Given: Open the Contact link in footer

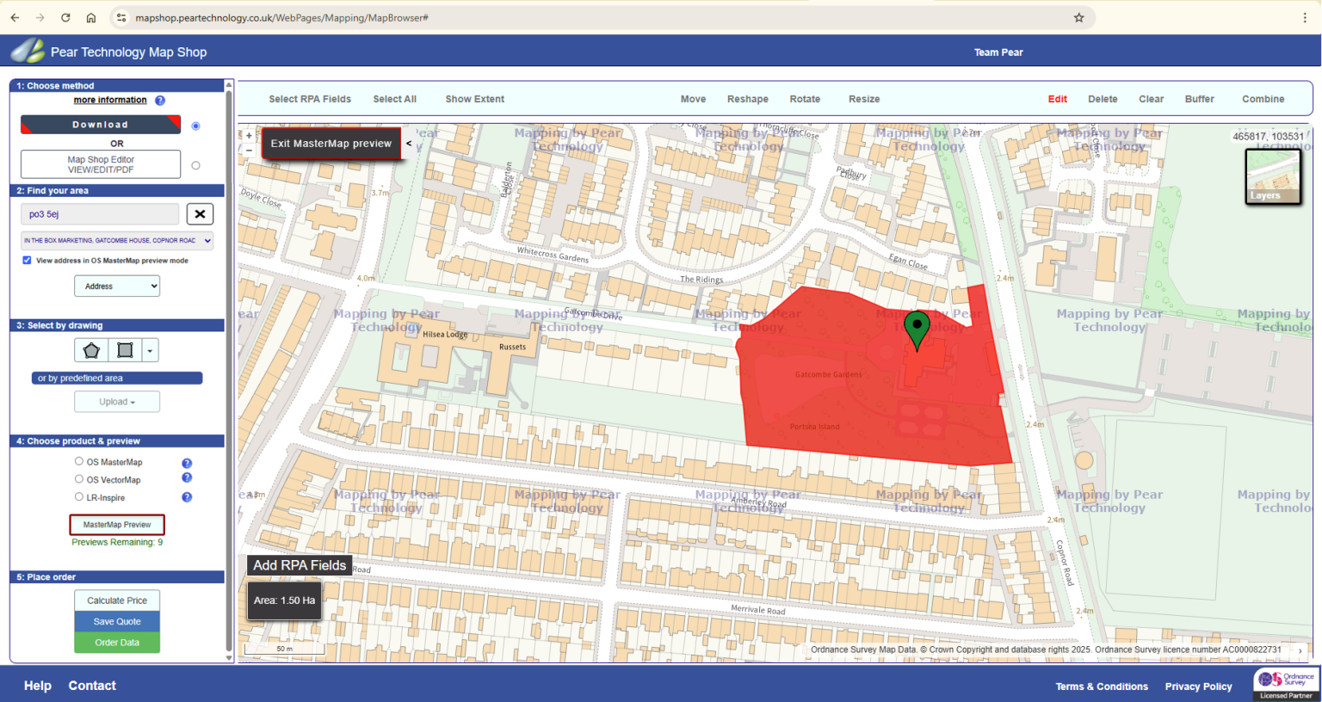Looking at the screenshot, I should [92, 686].
